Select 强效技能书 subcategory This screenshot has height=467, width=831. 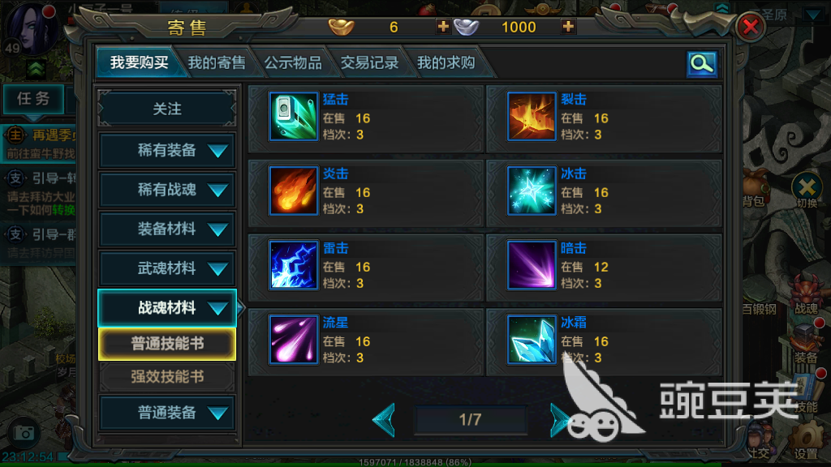[x=167, y=377]
